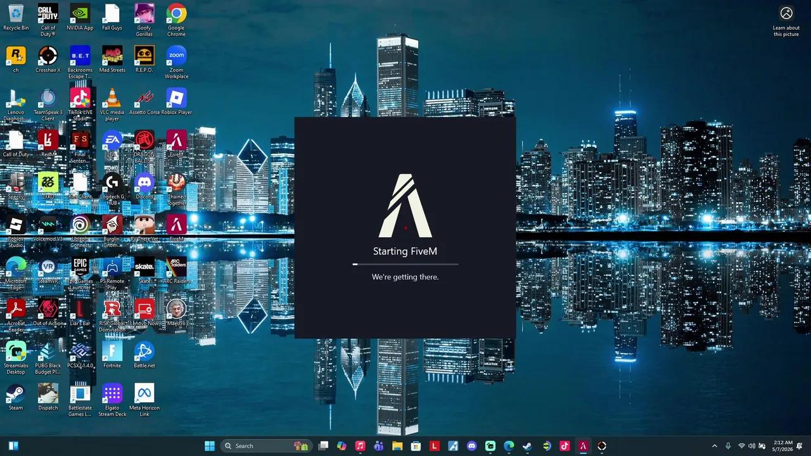Open the PS Remote Play shortcut
The width and height of the screenshot is (811, 456).
pyautogui.click(x=112, y=273)
